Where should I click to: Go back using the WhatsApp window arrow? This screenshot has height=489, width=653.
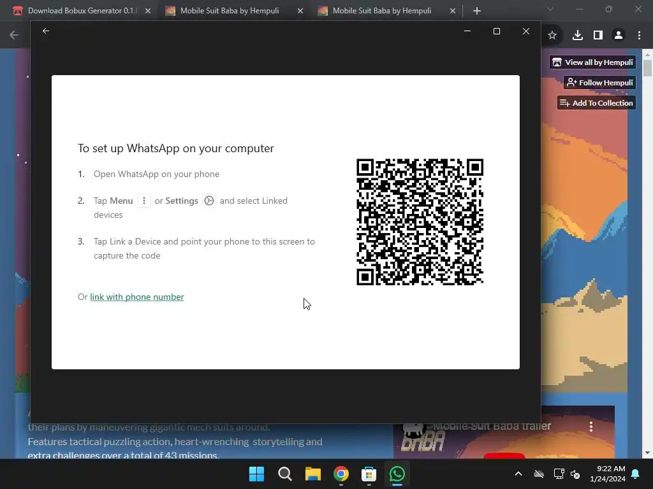[46, 31]
